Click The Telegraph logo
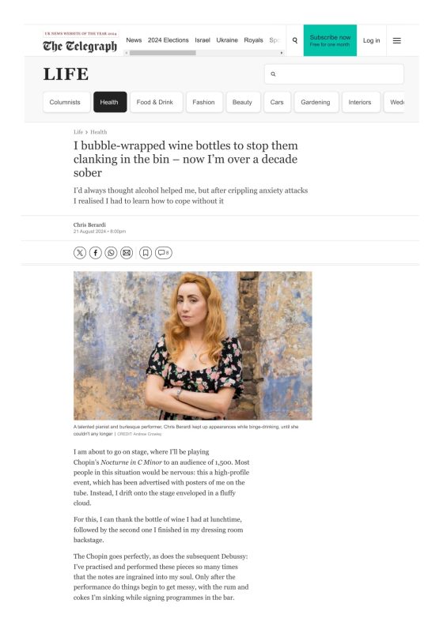Image resolution: width=443 pixels, height=626 pixels. 80,46
